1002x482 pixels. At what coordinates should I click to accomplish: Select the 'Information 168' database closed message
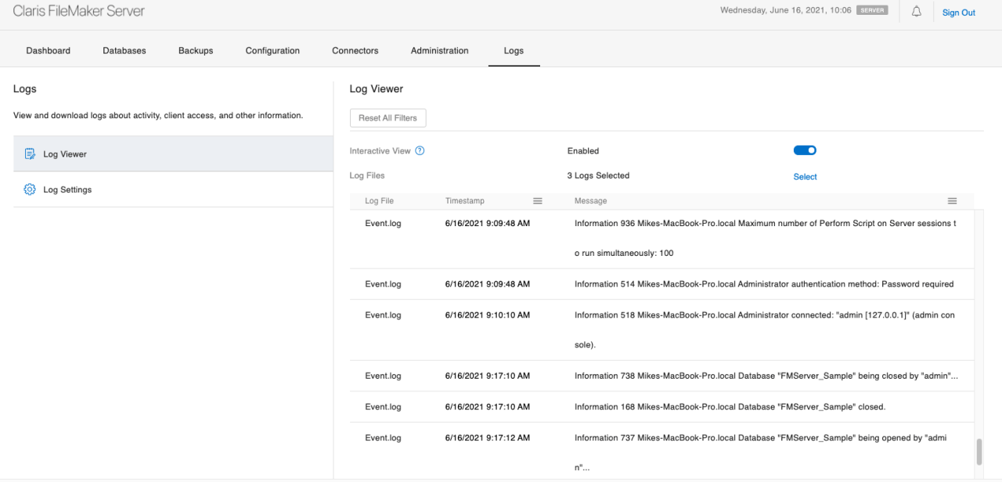[x=730, y=407]
